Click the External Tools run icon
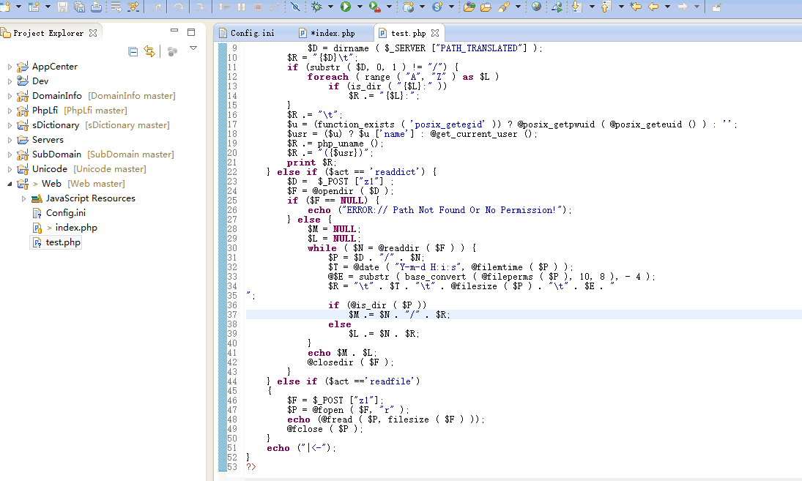 point(375,7)
